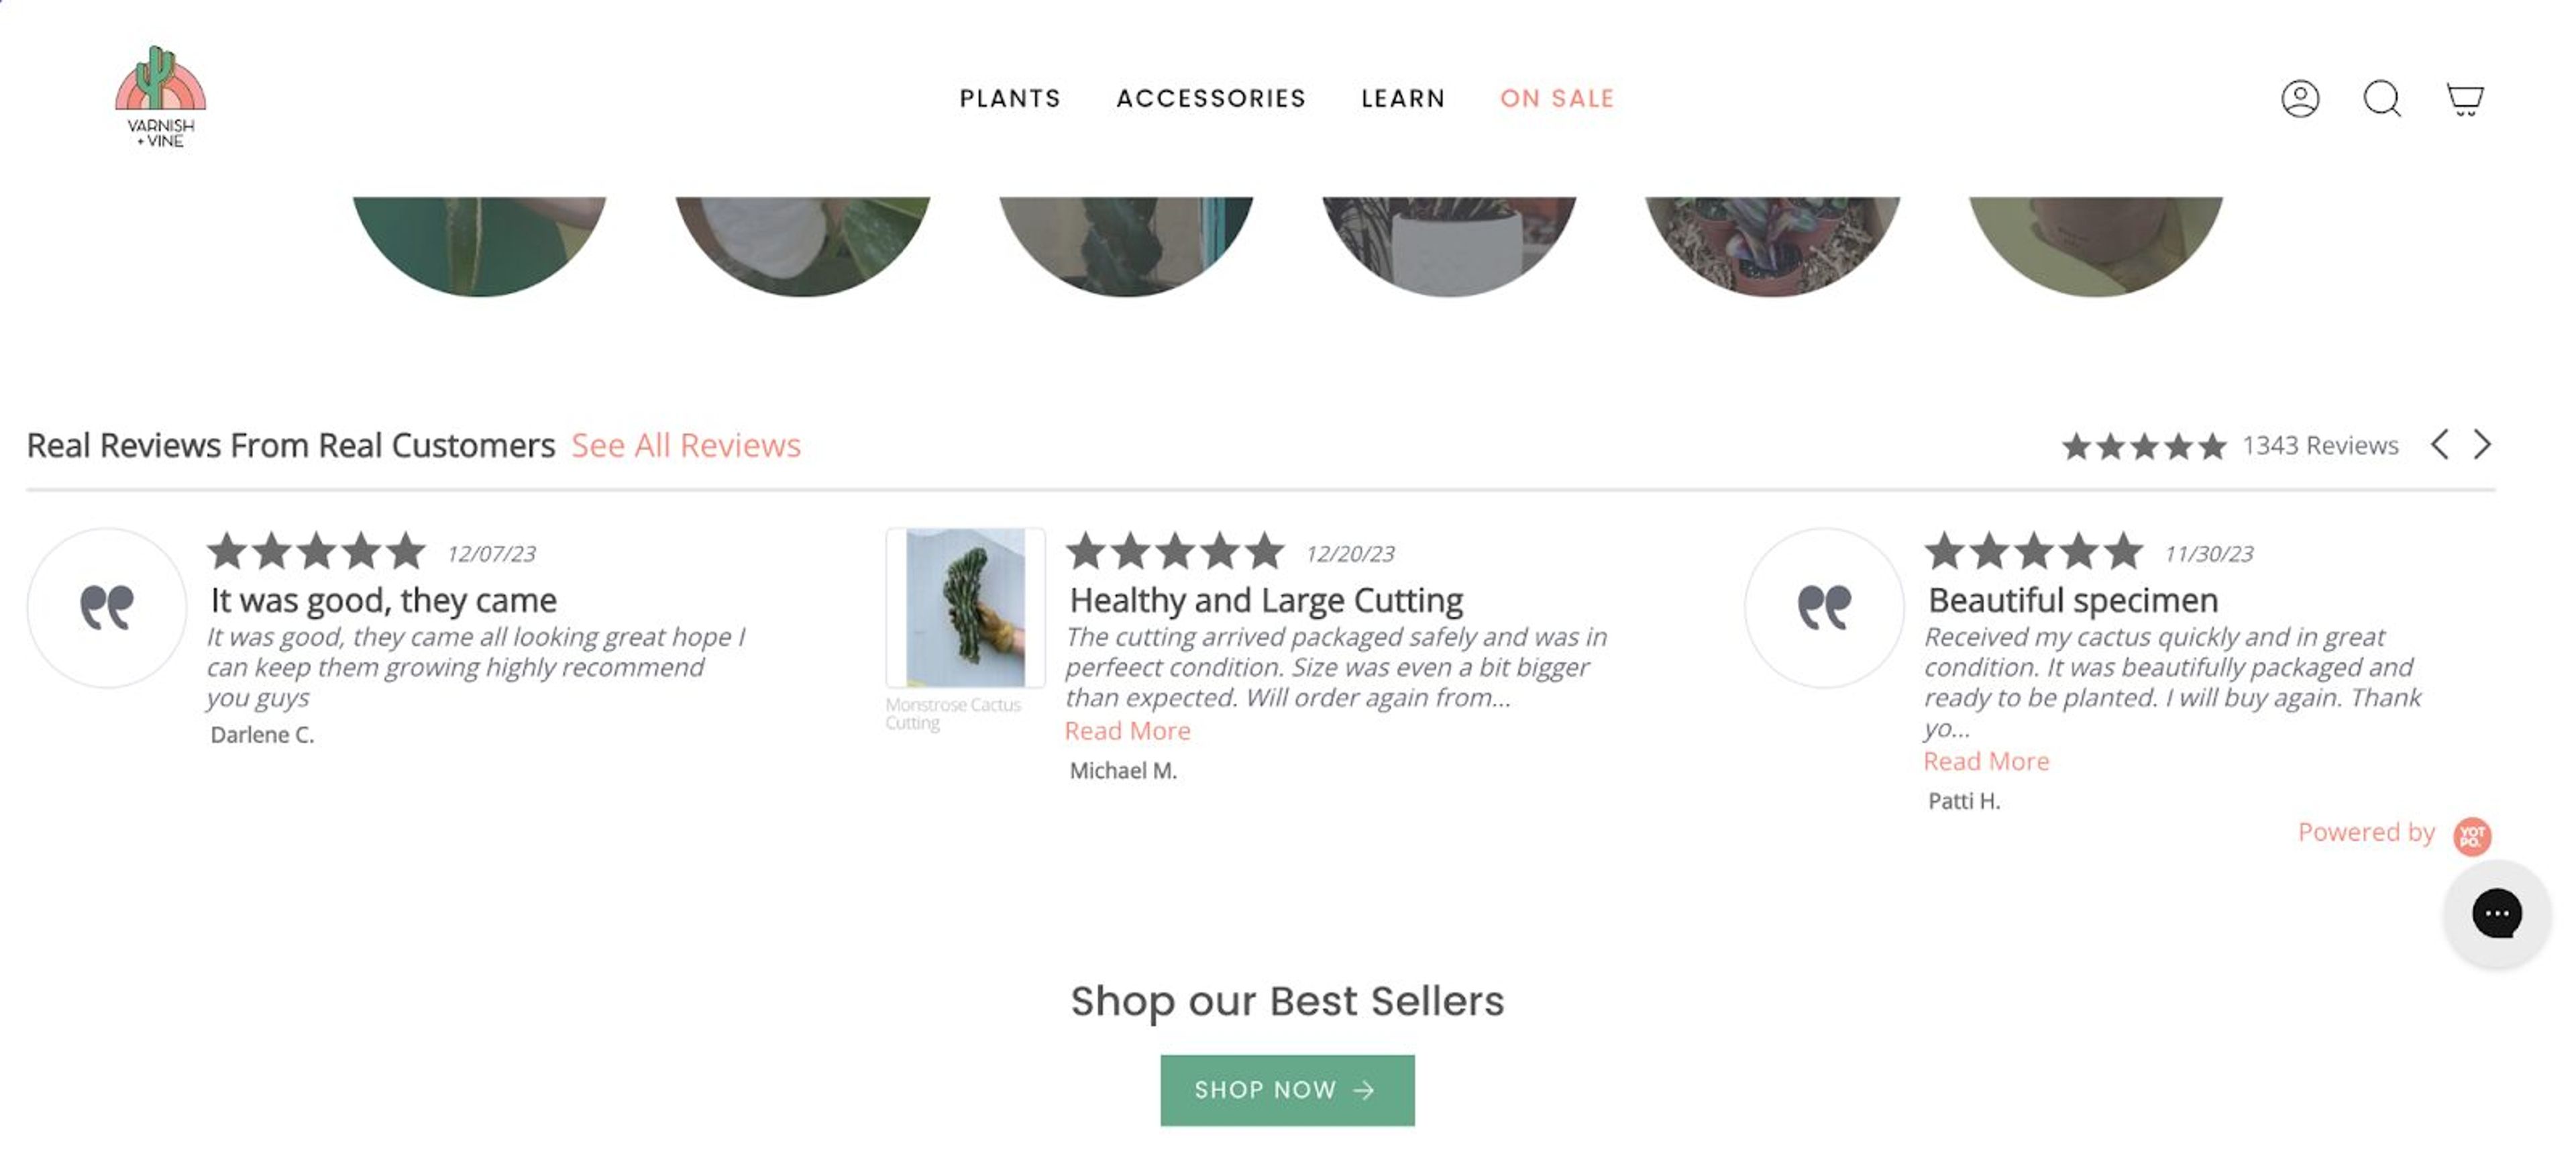Screen dimensions: 2576x1158
Task: Expand Patti H.'s review with Read More
Action: 1986,761
